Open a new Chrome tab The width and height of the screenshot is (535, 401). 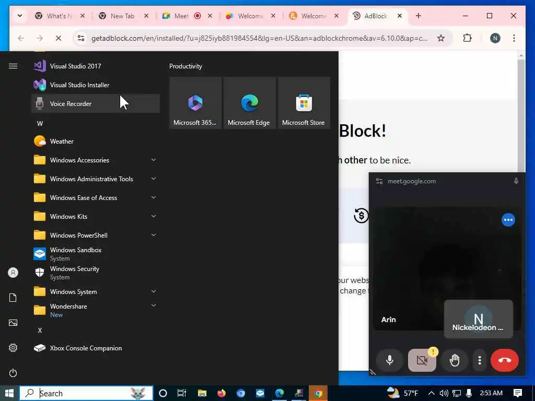[418, 16]
